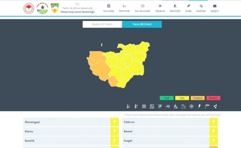
Task: Click the Meteoroloji Genel Müdürlüğü logo
Action: pyautogui.click(x=54, y=9)
